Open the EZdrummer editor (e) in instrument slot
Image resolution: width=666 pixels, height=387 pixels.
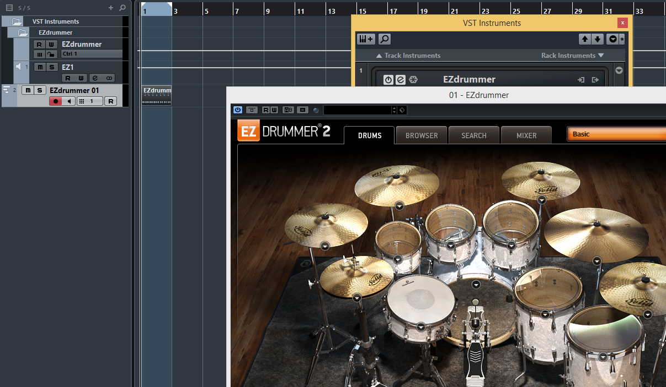pyautogui.click(x=400, y=80)
